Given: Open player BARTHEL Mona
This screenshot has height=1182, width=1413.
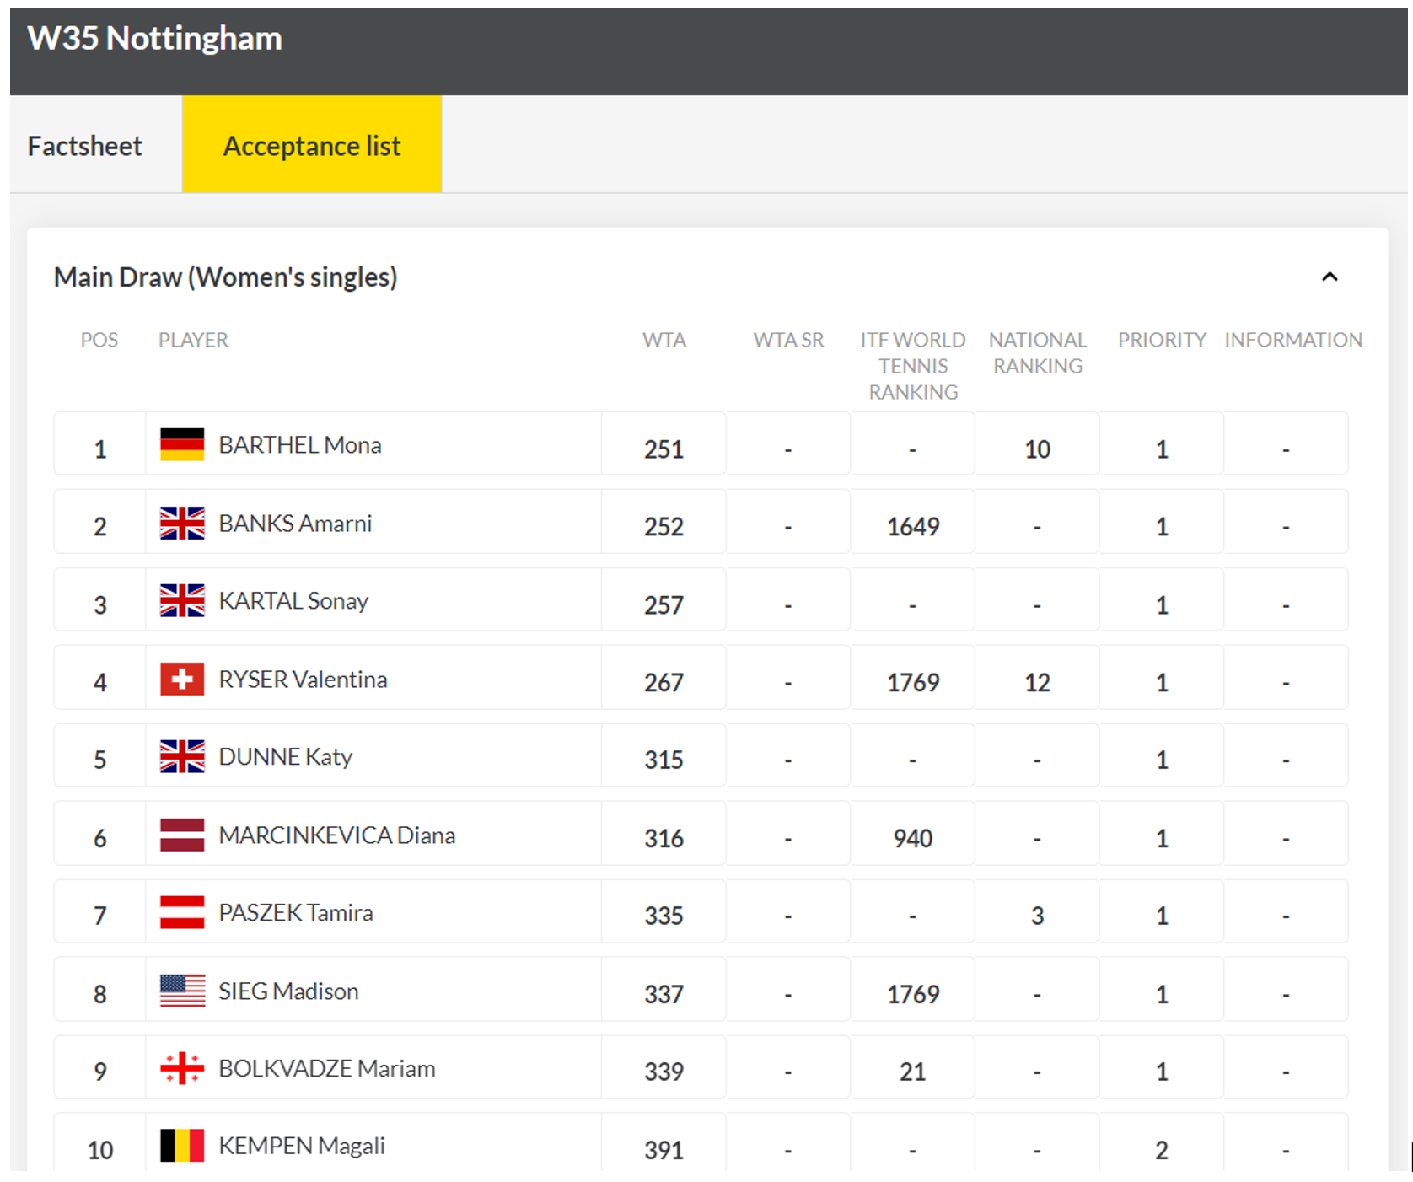Looking at the screenshot, I should point(300,444).
